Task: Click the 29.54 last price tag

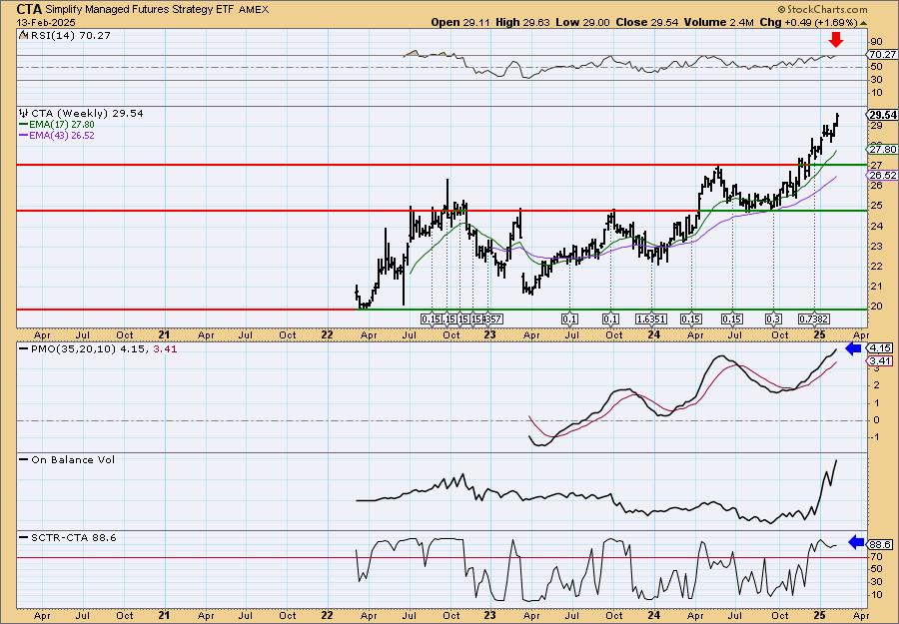Action: point(882,115)
